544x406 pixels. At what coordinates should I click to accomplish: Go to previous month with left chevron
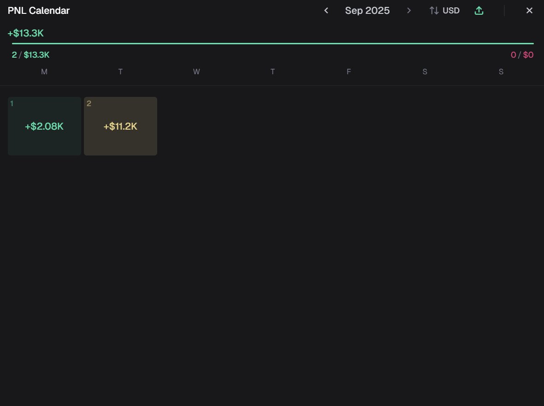point(326,11)
